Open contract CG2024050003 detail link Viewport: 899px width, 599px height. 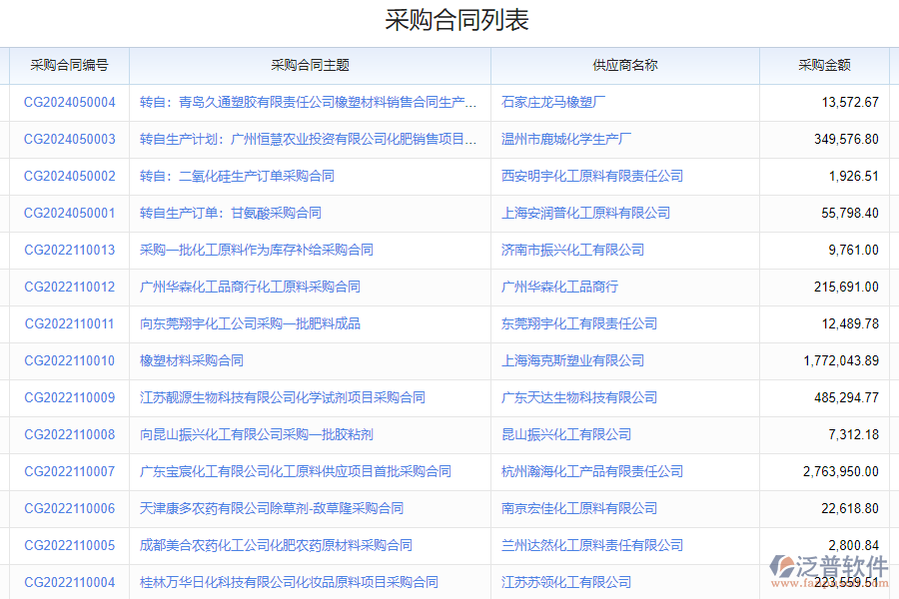coord(67,139)
